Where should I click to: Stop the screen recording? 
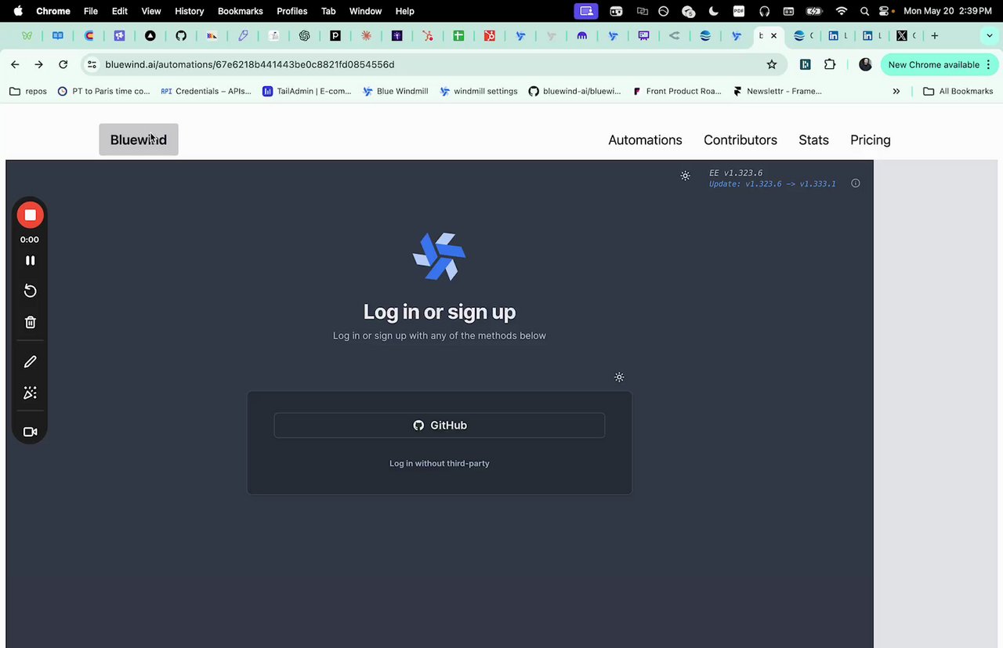point(30,214)
